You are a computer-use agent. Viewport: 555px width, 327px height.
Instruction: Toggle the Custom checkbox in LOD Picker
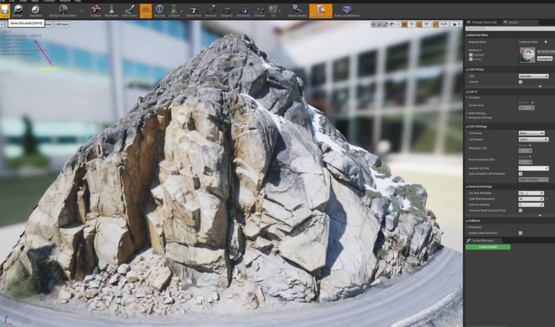520,82
